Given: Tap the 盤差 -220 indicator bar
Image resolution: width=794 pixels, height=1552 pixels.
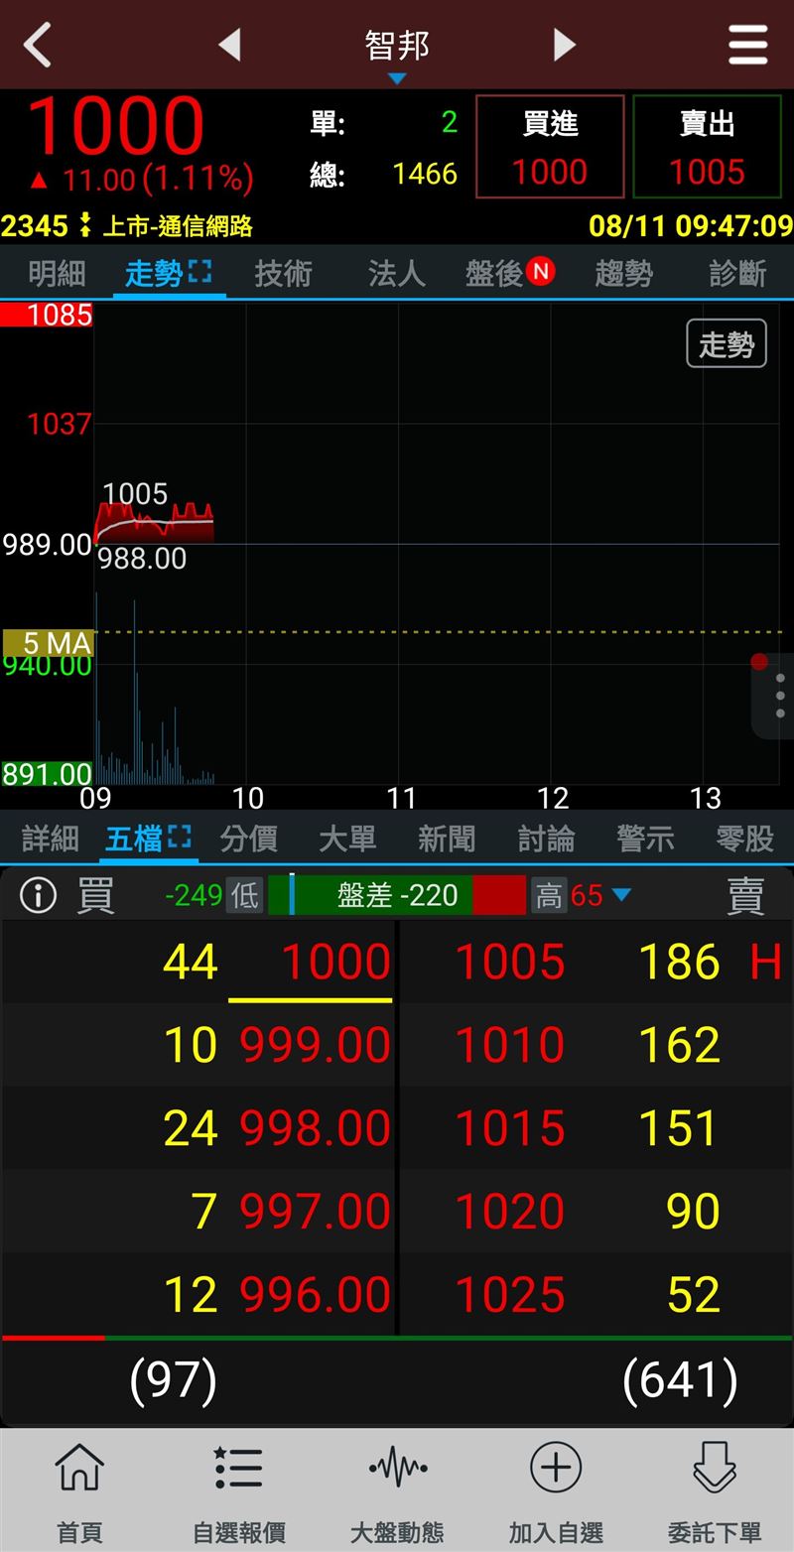Looking at the screenshot, I should (397, 895).
